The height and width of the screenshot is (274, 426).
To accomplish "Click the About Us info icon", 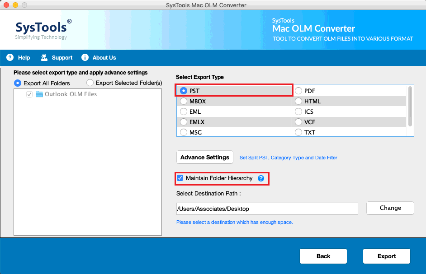I will [85, 57].
